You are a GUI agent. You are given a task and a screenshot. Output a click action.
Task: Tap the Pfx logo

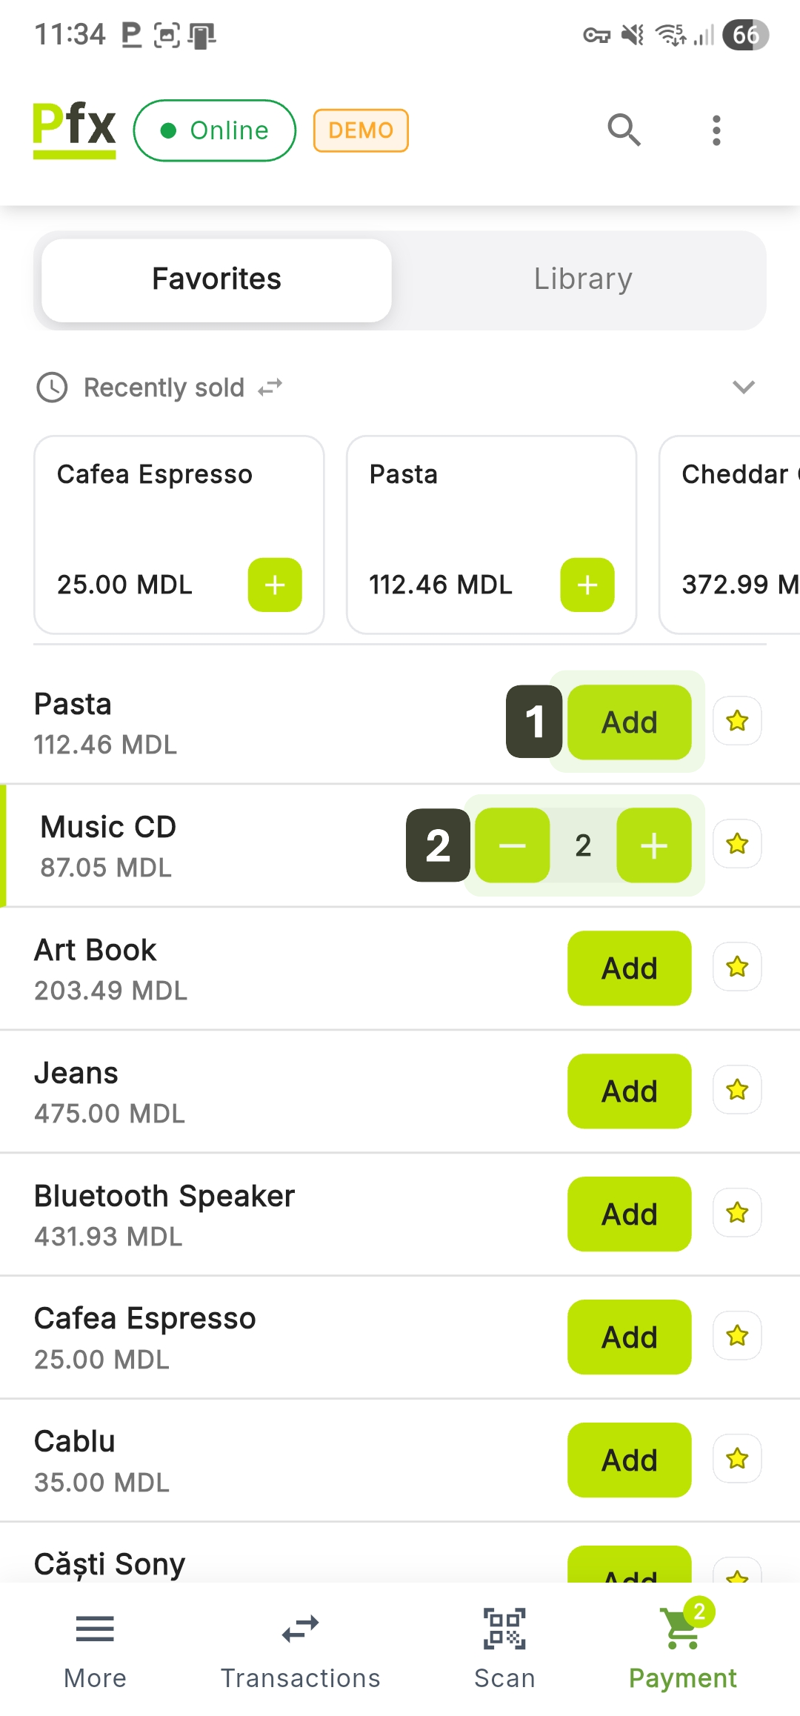pos(74,129)
